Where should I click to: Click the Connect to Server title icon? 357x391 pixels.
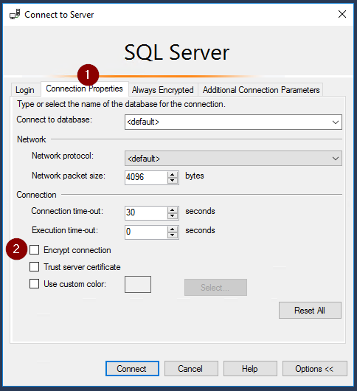pos(15,14)
